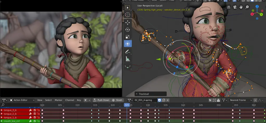Image resolution: width=266 pixels, height=123 pixels.
Task: Select mouth_low_ctrl keyframe at frame 300
Action: point(42,121)
